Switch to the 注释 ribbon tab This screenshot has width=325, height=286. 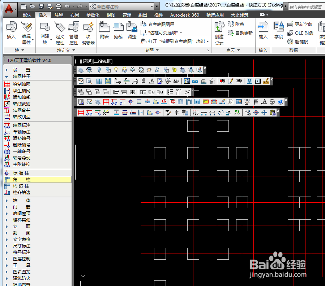(x=59, y=15)
